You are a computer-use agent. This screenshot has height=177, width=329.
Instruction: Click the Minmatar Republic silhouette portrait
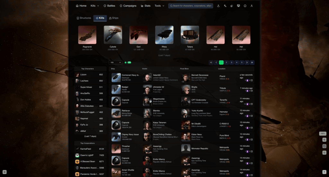point(186,149)
